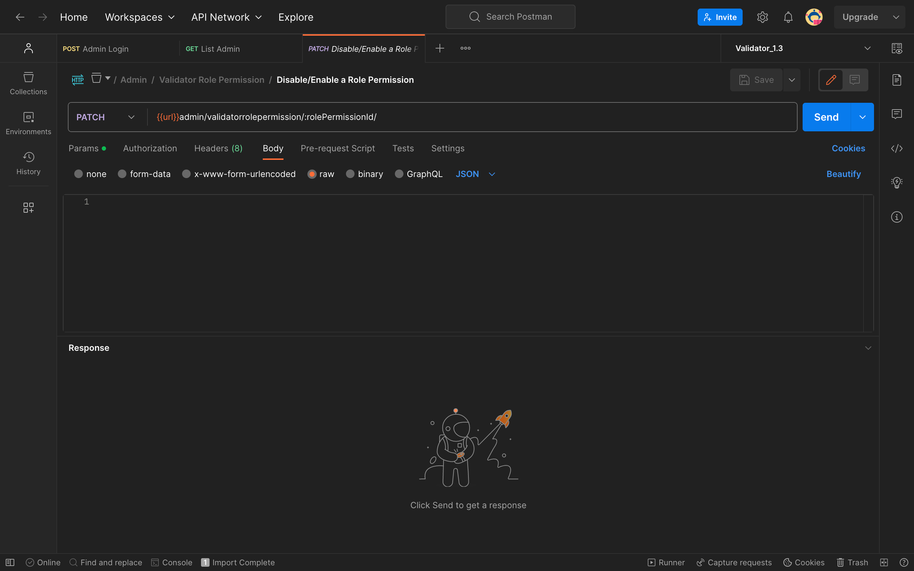Screen dimensions: 914x571
Task: Click the Send button
Action: click(826, 117)
